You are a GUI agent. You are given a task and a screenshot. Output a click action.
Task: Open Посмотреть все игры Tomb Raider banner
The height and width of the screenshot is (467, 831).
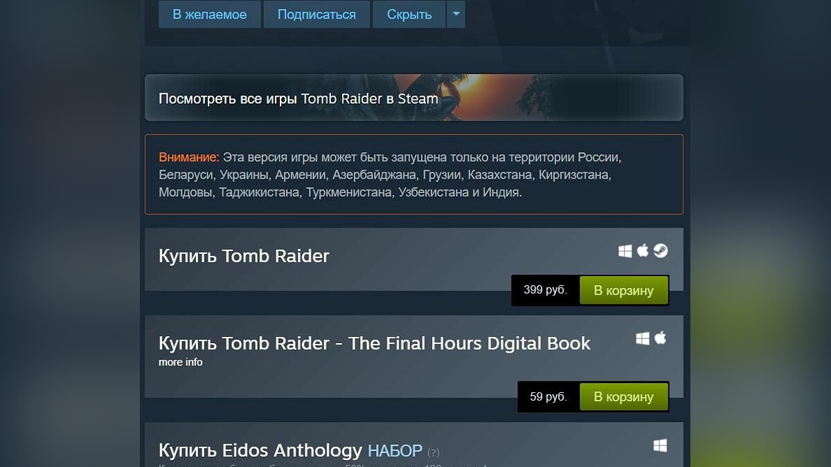[x=414, y=98]
